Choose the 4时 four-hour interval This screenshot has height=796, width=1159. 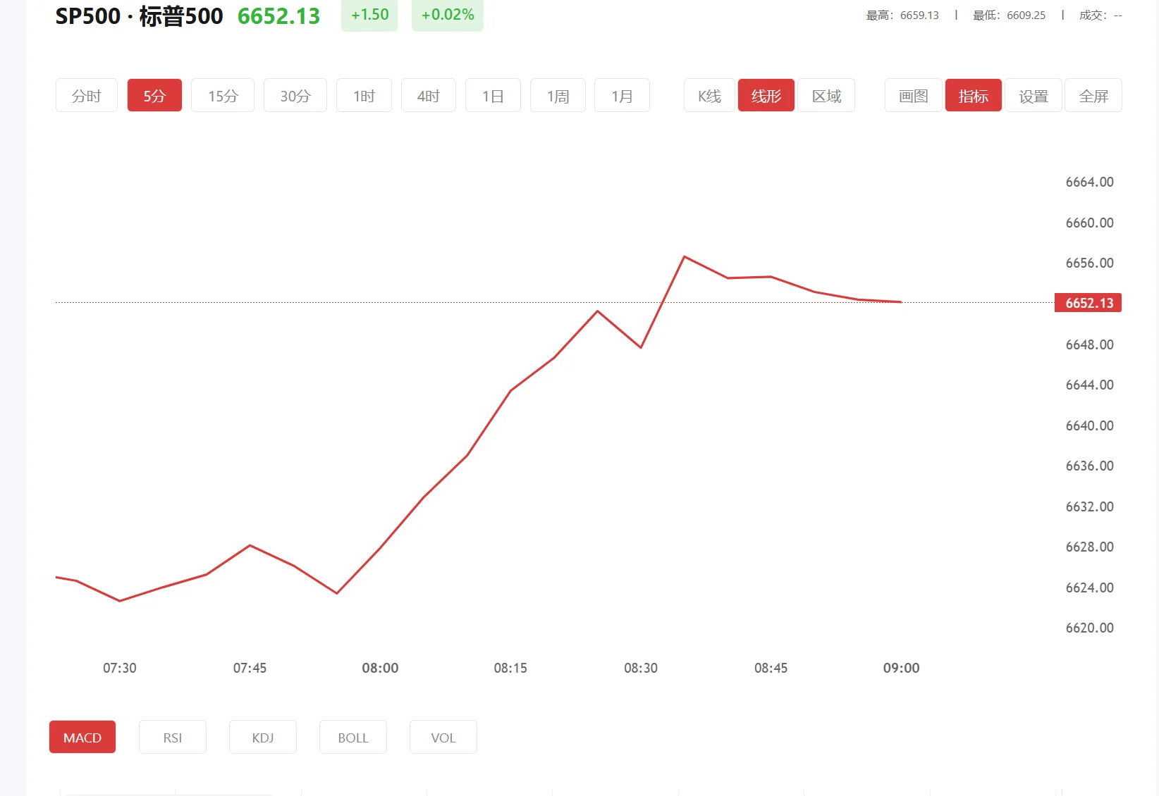click(x=428, y=95)
